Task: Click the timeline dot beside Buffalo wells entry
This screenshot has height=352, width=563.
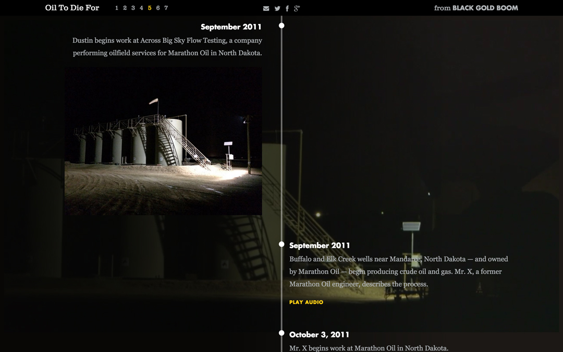Action: tap(281, 244)
